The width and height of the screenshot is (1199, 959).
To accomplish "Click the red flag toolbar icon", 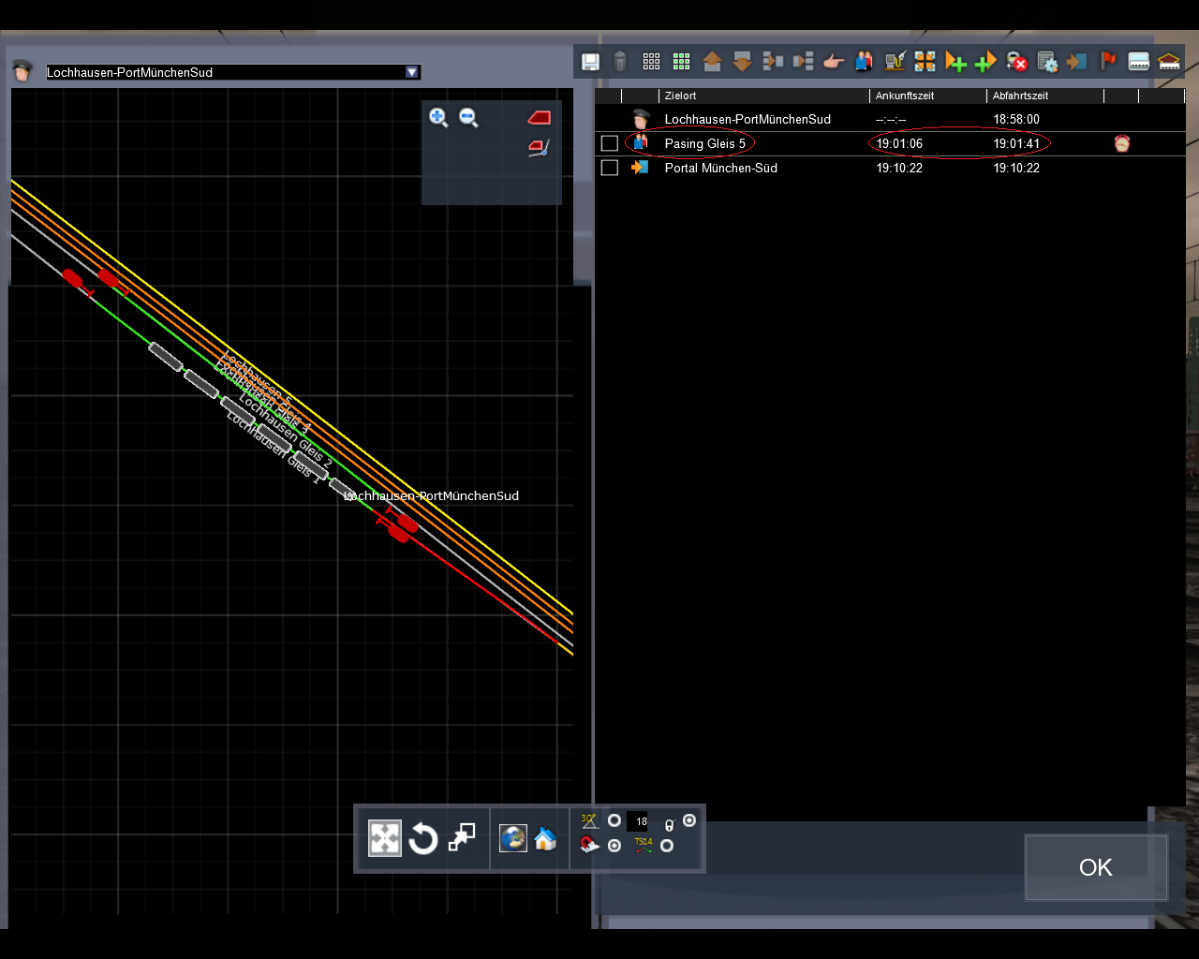I will coord(1108,62).
